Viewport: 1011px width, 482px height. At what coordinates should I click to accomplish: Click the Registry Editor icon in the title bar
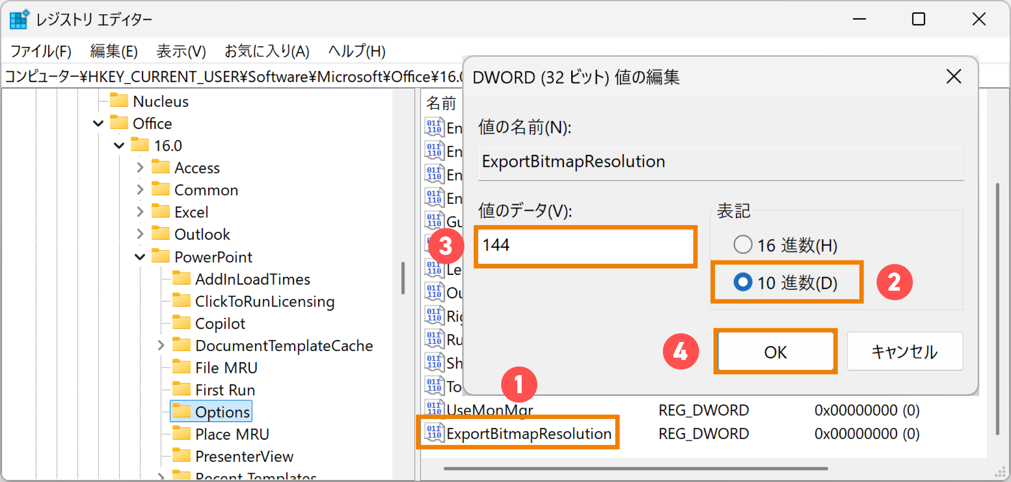pos(18,19)
